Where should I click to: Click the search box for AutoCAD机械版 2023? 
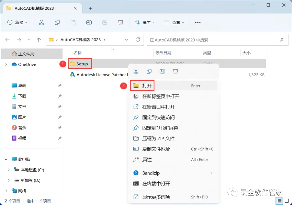[x=218, y=40]
